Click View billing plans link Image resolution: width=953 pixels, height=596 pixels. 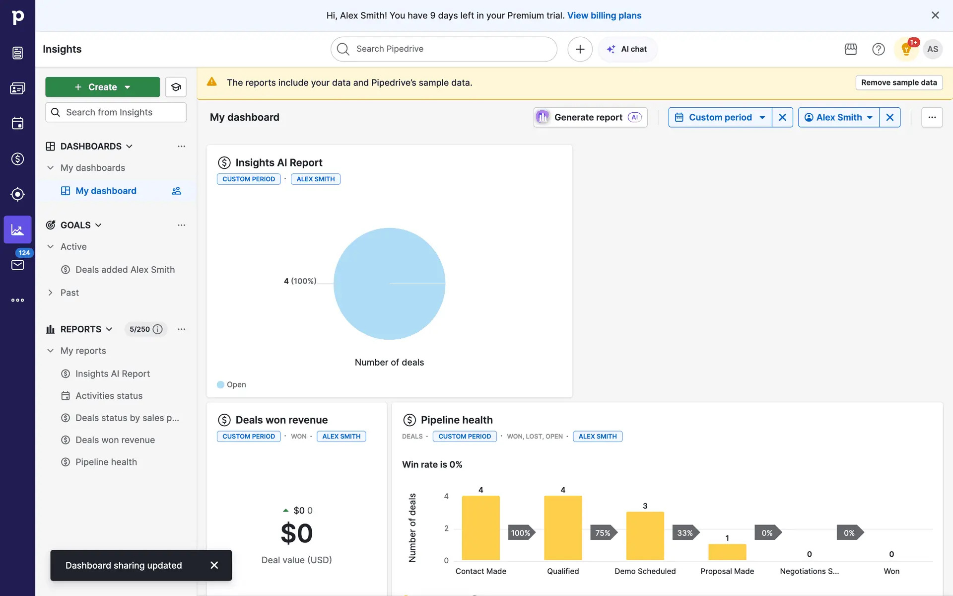coord(604,15)
